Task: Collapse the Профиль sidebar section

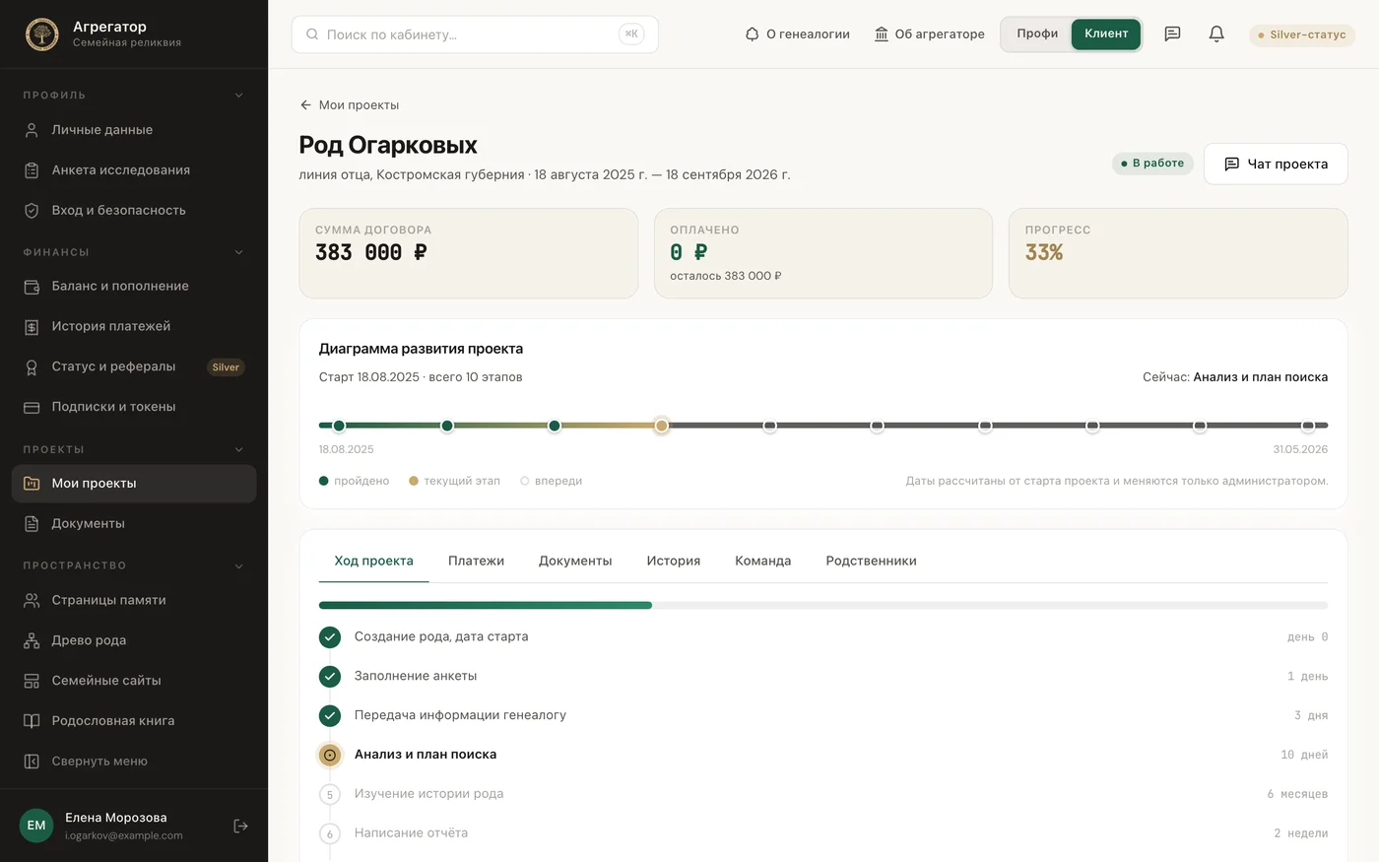Action: coord(238,96)
